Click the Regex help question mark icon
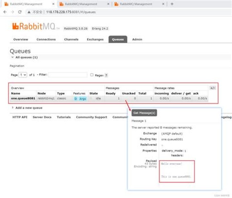The image size is (232, 198). point(106,75)
